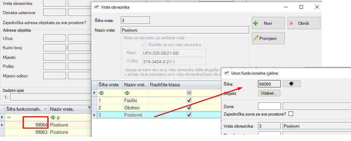Toggle Različita klasa checkbox for Fizički row
The width and height of the screenshot is (351, 141).
[x=189, y=100]
